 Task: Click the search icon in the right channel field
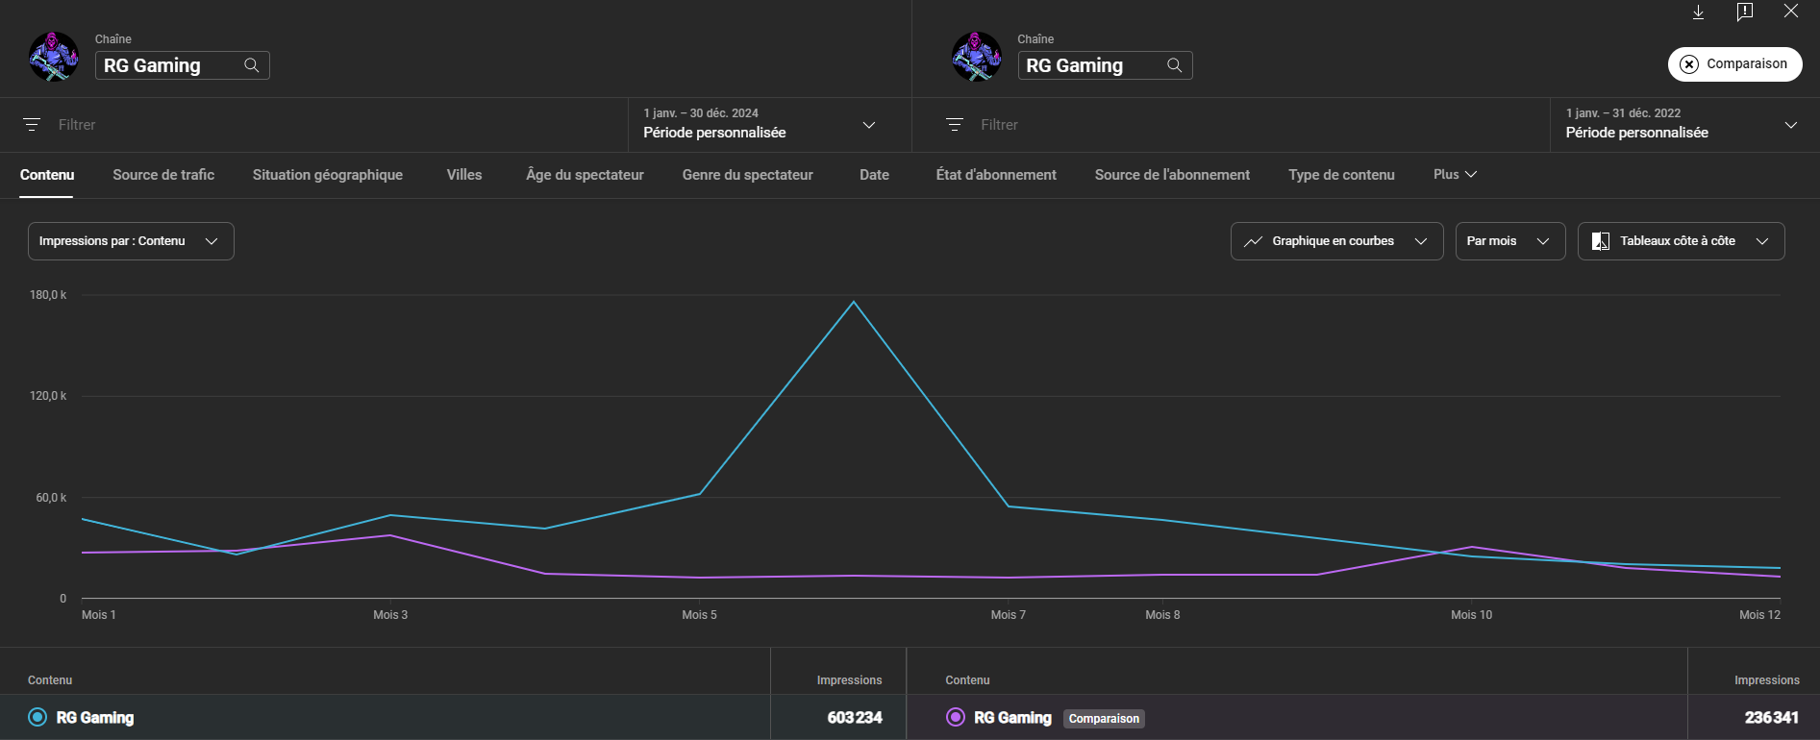1175,65
